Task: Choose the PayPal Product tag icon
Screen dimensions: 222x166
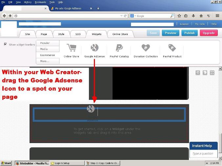Action: click(x=172, y=48)
